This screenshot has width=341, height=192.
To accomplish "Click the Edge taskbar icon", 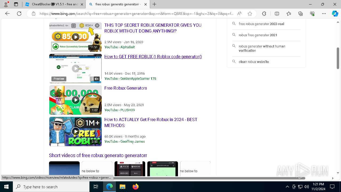I will pyautogui.click(x=109, y=187).
